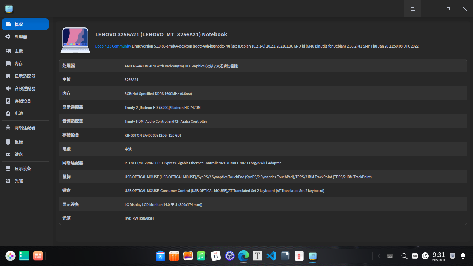
Task: Click the RTL8111/8168/8411 Ethernet Controller value
Action: pyautogui.click(x=203, y=163)
